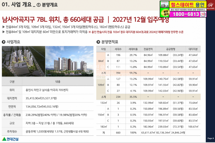Viewport: 215px width, 143px height.
Task: Click the 현대건설 logo at bottom left
Action: pos(10,139)
